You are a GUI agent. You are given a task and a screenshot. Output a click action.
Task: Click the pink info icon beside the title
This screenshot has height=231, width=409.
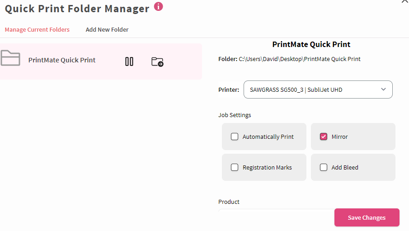point(158,6)
